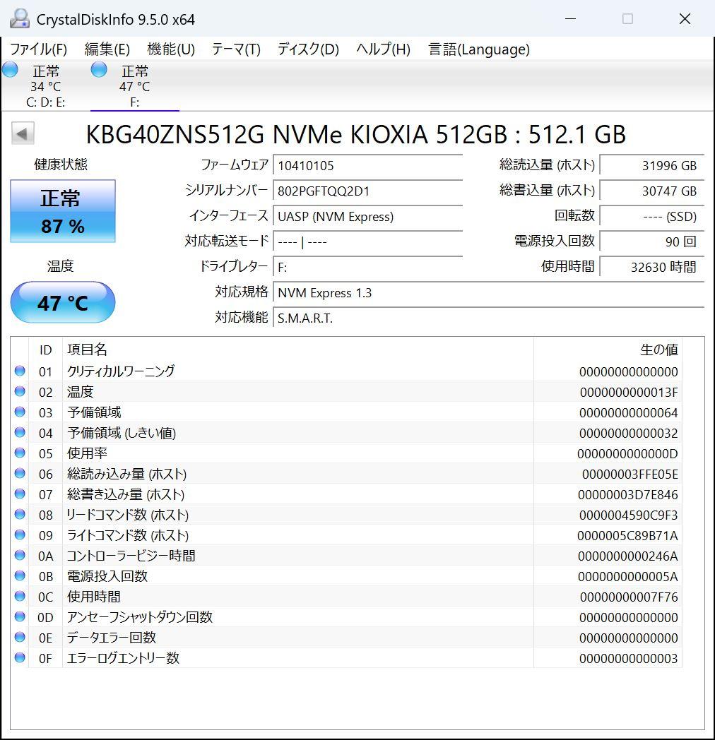Viewport: 715px width, 740px height.
Task: Click status dot for 0B 電源投入回数 row
Action: [20, 575]
